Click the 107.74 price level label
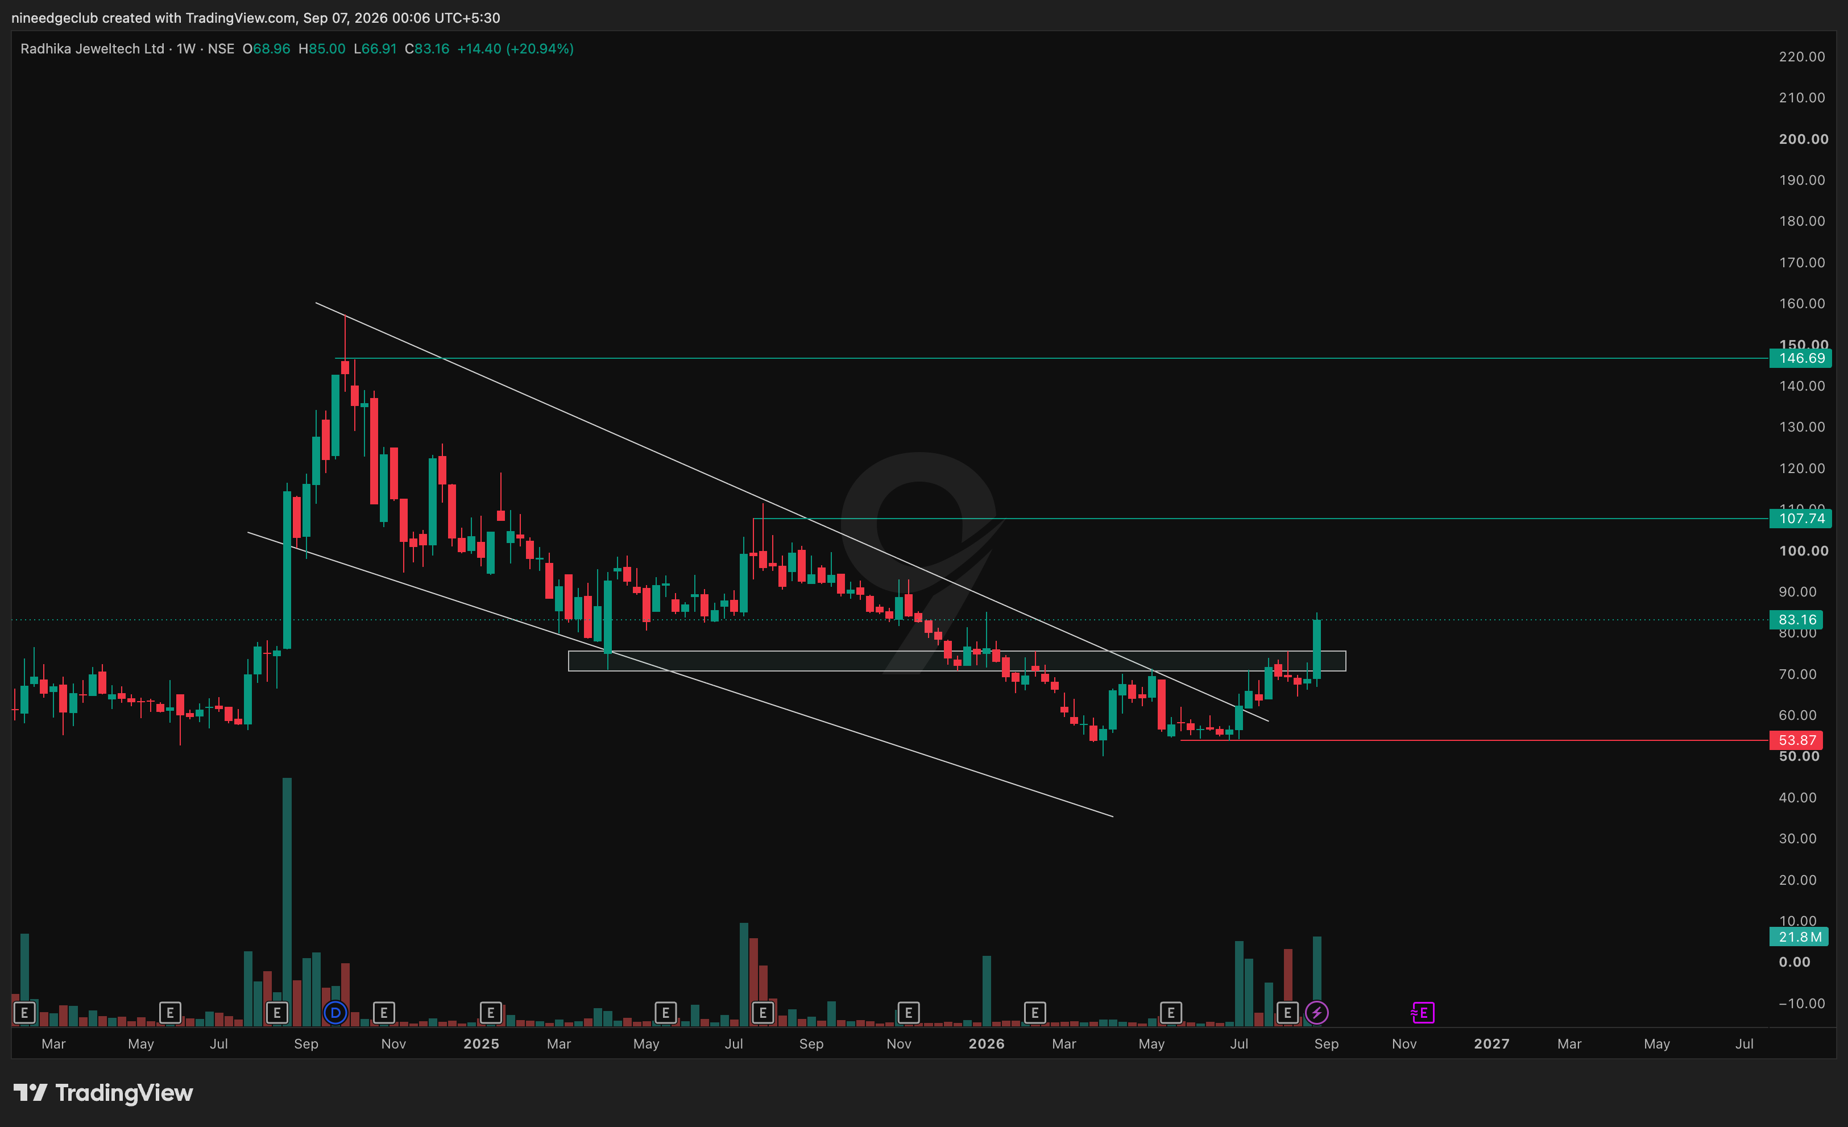The height and width of the screenshot is (1127, 1848). [1800, 518]
